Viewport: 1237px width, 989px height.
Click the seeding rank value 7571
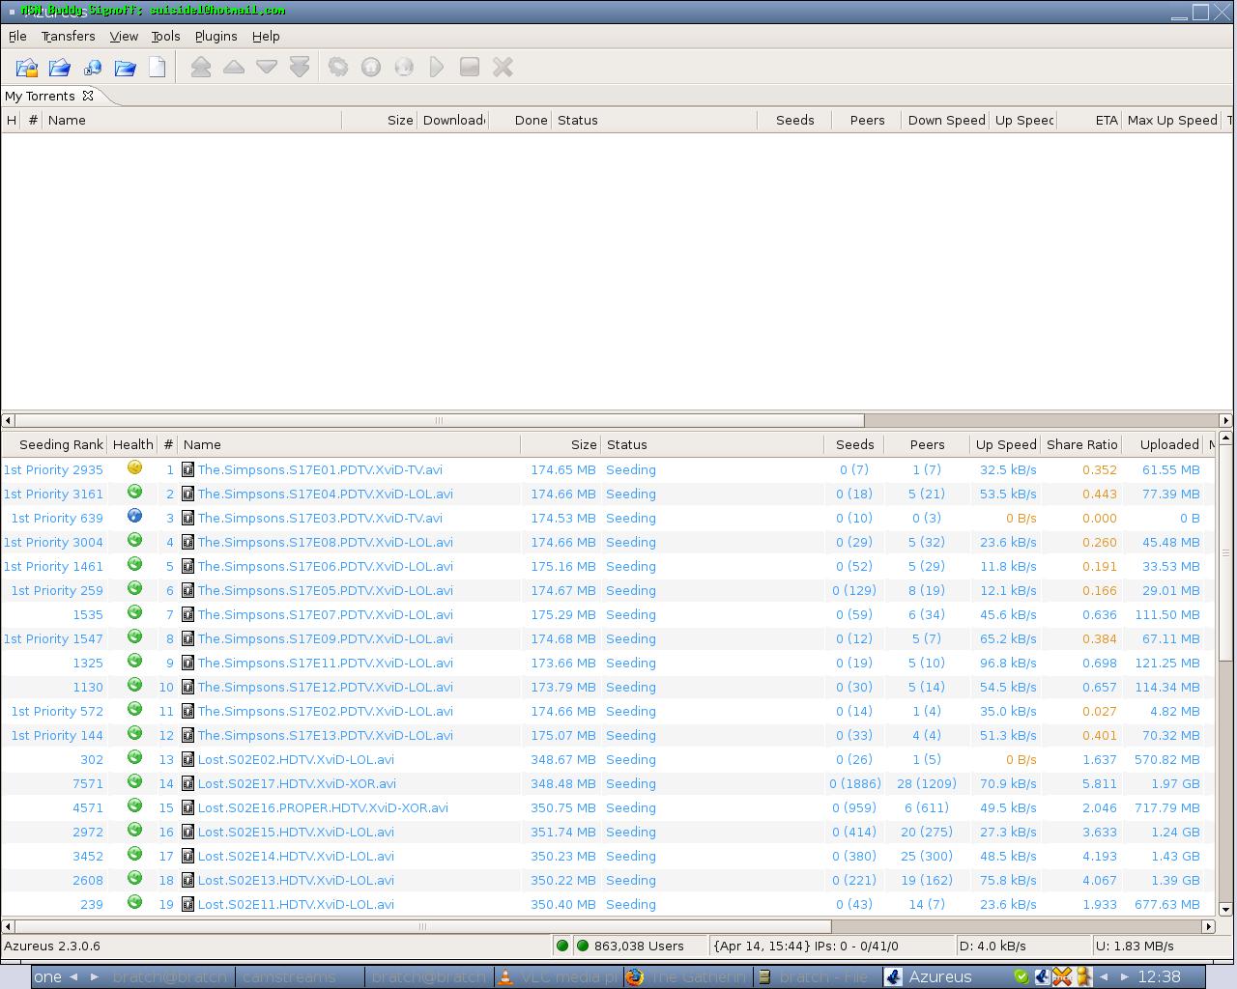(x=87, y=783)
